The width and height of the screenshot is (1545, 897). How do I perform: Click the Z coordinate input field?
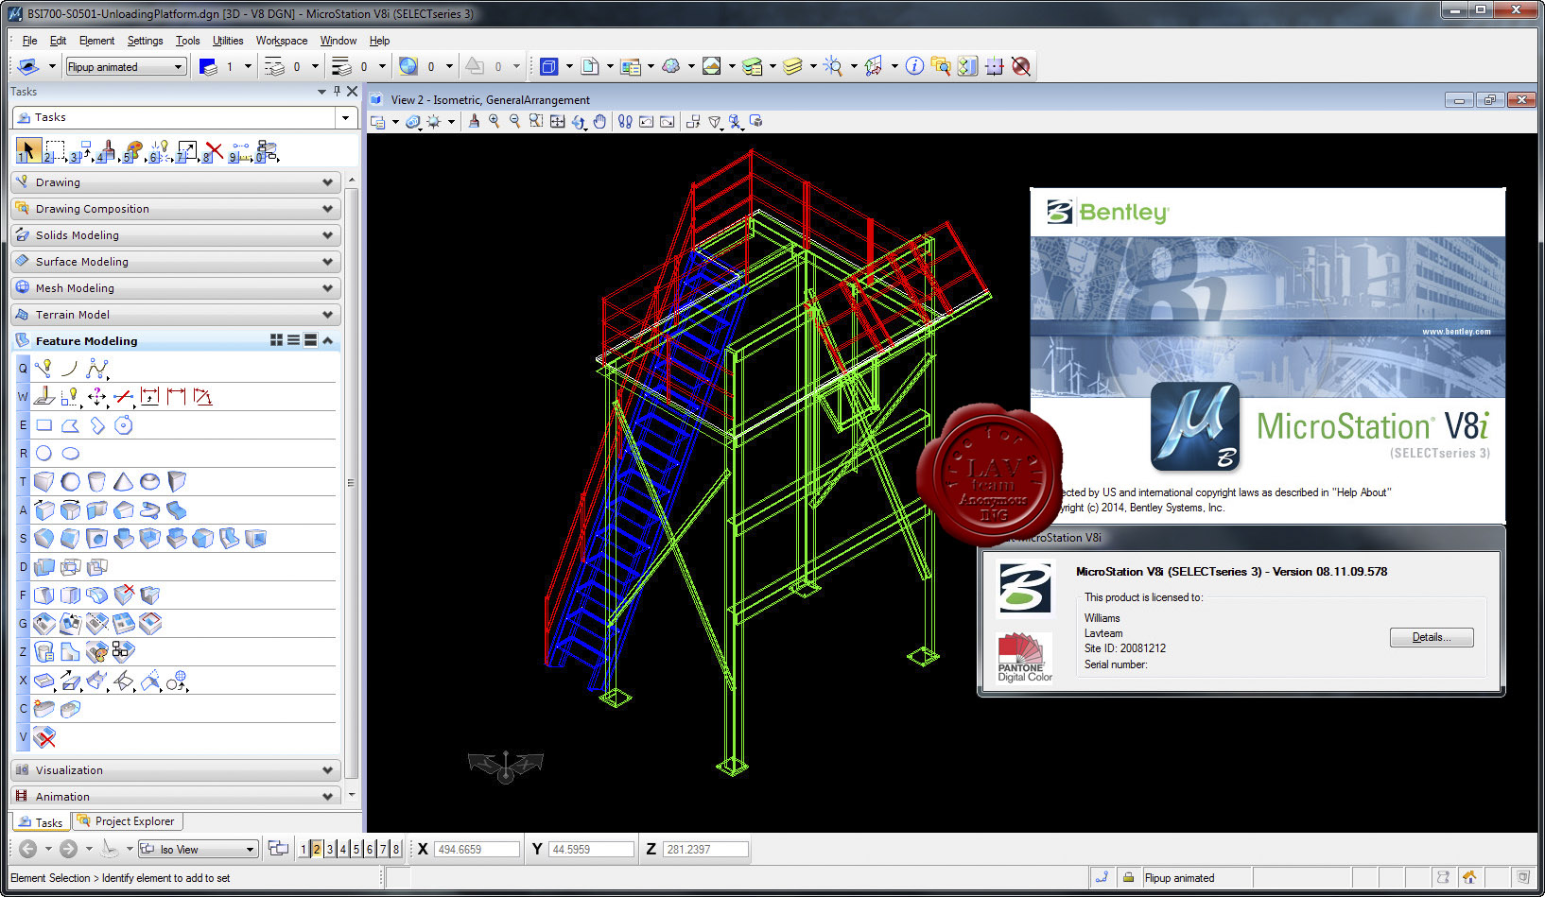pyautogui.click(x=705, y=849)
